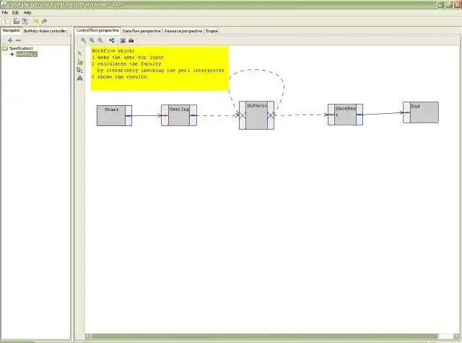Click the blue output port of ShowRes node
The width and height of the screenshot is (462, 343).
[359, 115]
